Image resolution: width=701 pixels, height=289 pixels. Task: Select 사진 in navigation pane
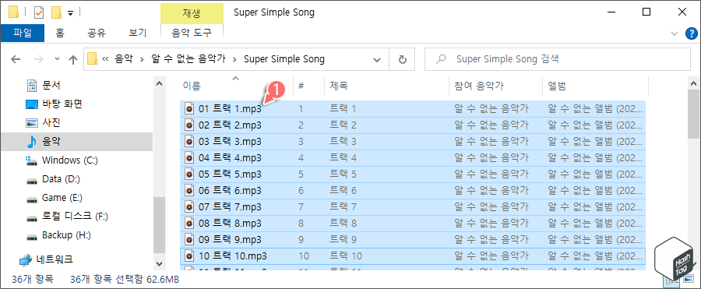(51, 122)
